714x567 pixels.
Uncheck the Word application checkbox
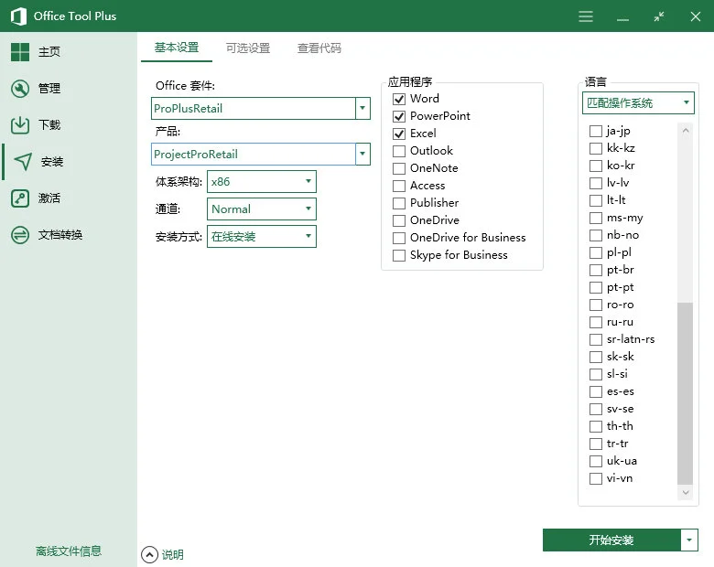(x=399, y=99)
